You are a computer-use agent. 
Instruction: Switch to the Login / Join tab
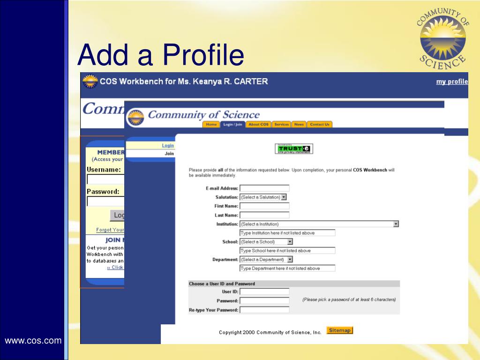(x=232, y=124)
